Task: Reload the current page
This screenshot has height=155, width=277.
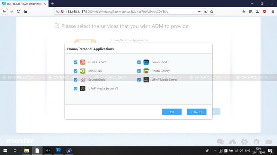Action: coord(18,11)
